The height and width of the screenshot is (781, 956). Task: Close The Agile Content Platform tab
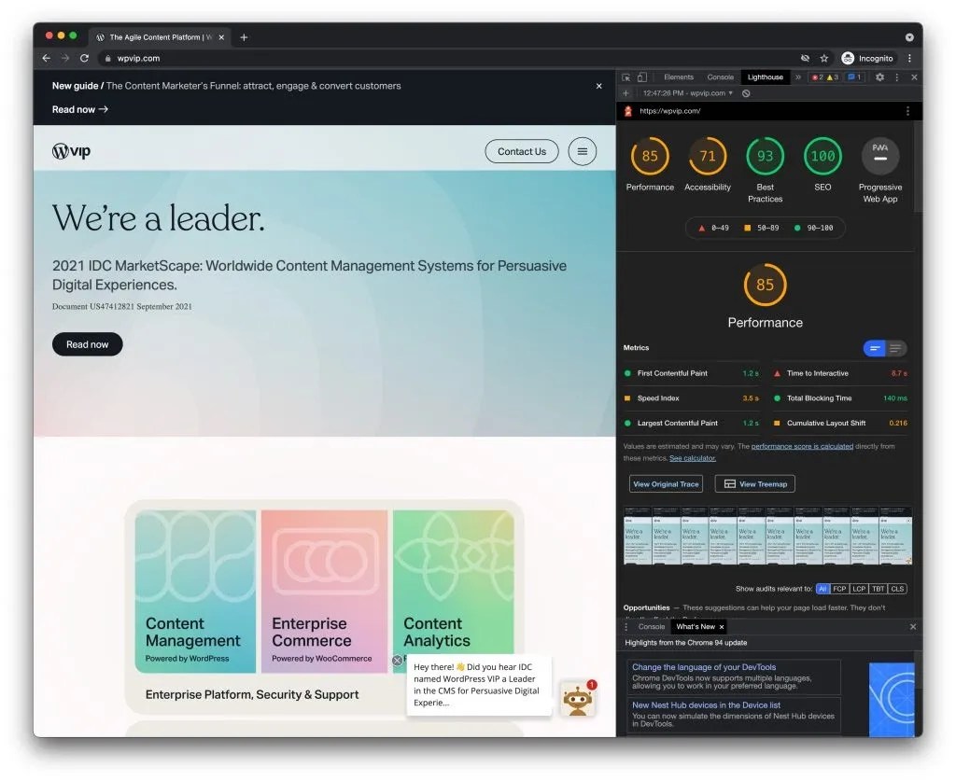point(221,37)
